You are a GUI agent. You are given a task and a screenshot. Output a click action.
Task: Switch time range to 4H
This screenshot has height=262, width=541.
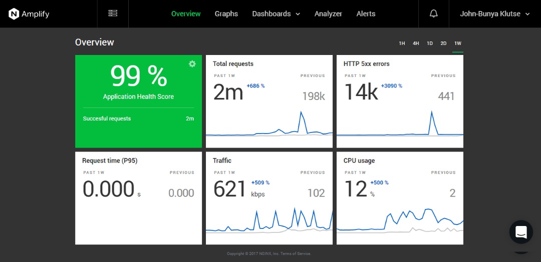pyautogui.click(x=416, y=43)
